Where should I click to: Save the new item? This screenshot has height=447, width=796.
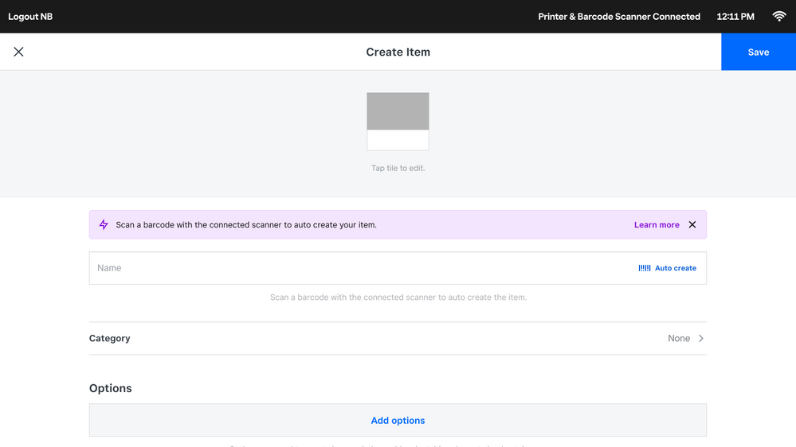point(758,52)
